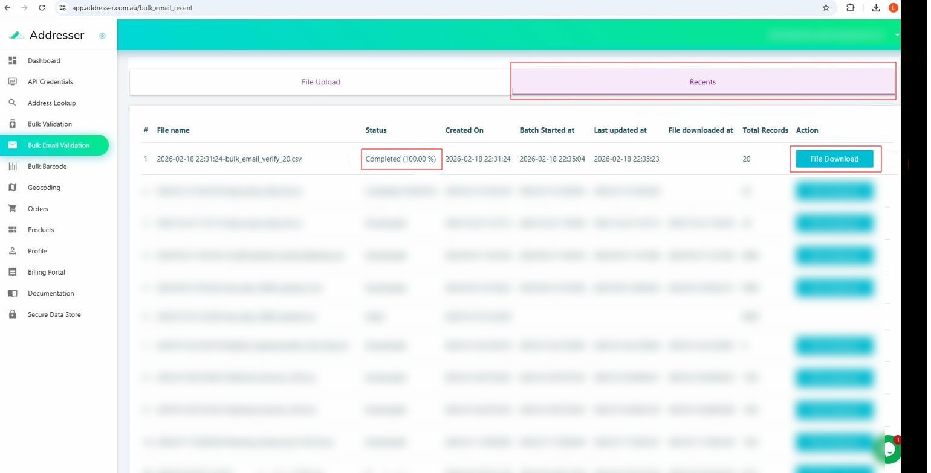931x473 pixels.
Task: Open the Documentation link in sidebar
Action: click(51, 293)
